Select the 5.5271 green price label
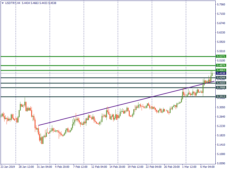 [x=221, y=56]
